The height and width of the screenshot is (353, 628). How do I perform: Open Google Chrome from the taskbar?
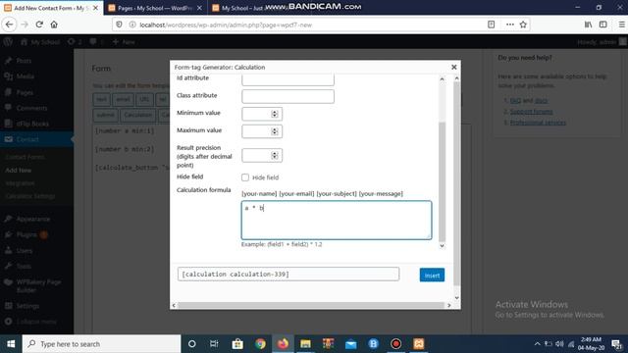[x=260, y=344]
